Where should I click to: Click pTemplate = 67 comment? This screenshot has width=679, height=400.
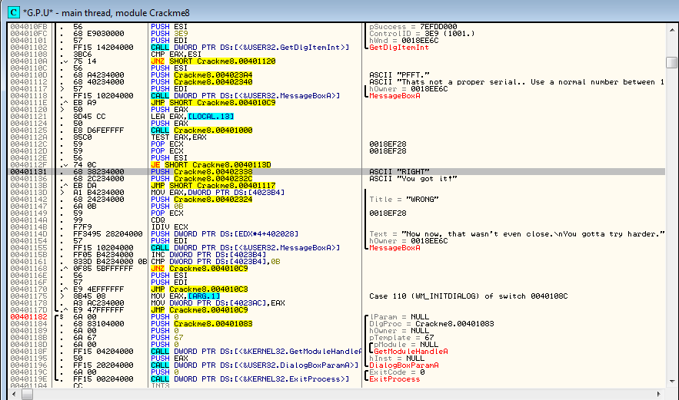pyautogui.click(x=401, y=338)
